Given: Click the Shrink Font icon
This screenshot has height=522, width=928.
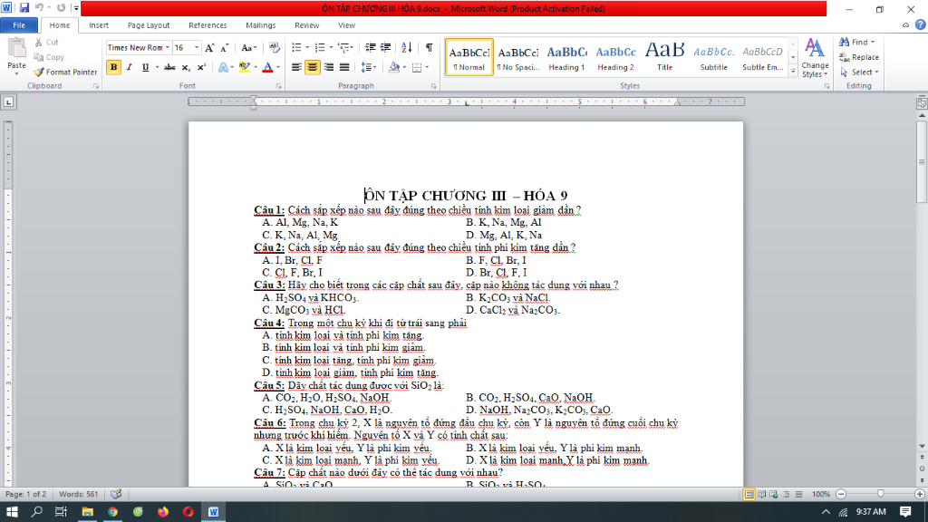Looking at the screenshot, I should (225, 47).
